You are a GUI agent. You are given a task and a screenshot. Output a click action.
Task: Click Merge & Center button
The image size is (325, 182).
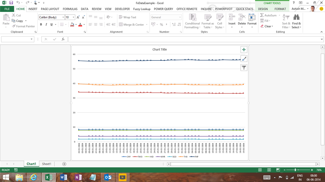point(131,24)
